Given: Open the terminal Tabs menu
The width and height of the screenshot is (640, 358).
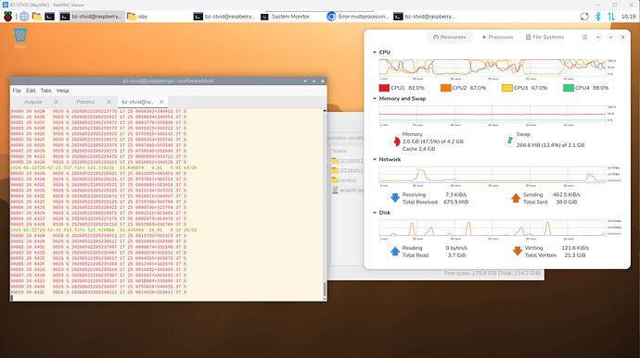Looking at the screenshot, I should tap(45, 91).
